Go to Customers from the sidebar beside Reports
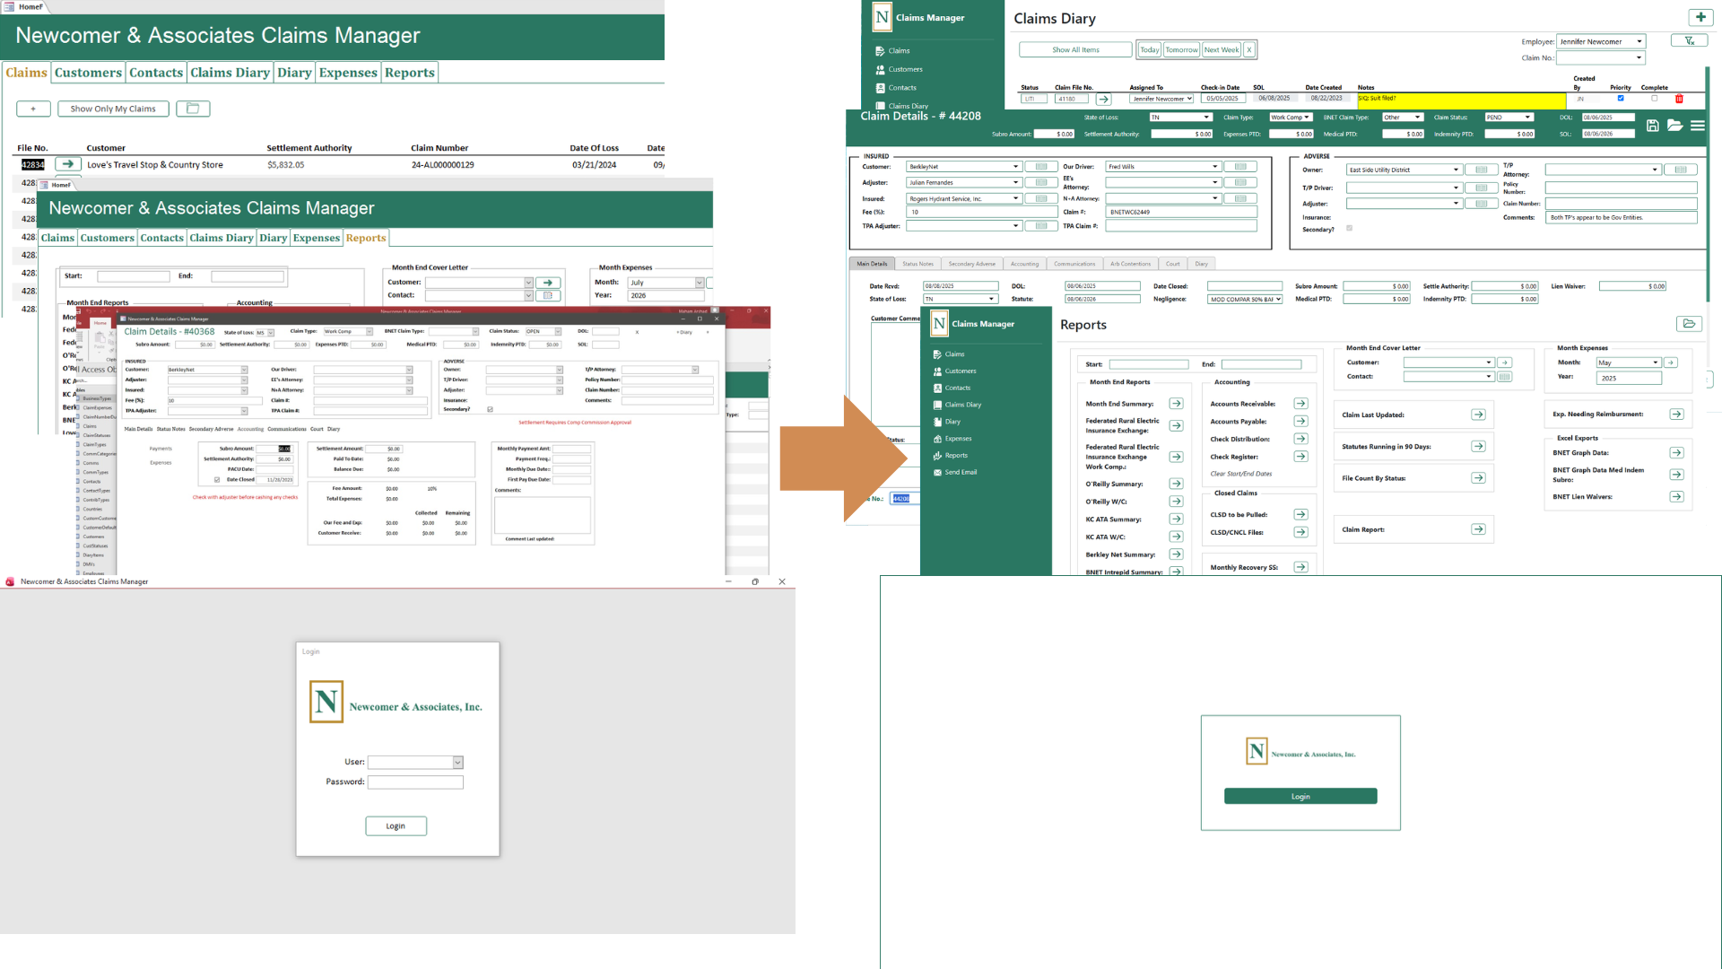 (961, 371)
